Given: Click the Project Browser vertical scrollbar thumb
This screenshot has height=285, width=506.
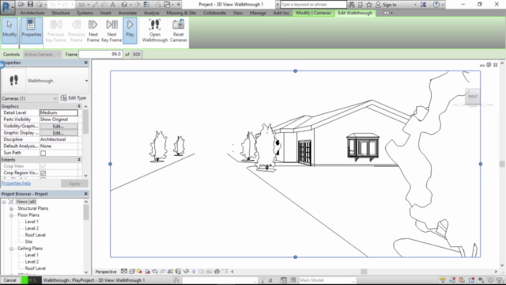Looking at the screenshot, I should [x=86, y=212].
